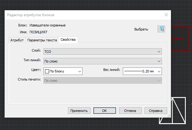This screenshot has width=192, height=130.
Task: Click the Применить button
Action: (x=79, y=111)
